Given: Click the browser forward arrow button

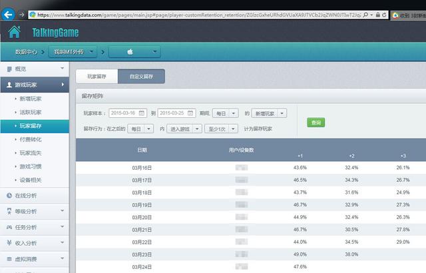Looking at the screenshot, I should pos(22,15).
